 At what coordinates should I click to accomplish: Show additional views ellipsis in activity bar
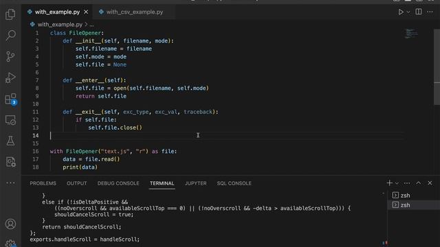pos(10,183)
